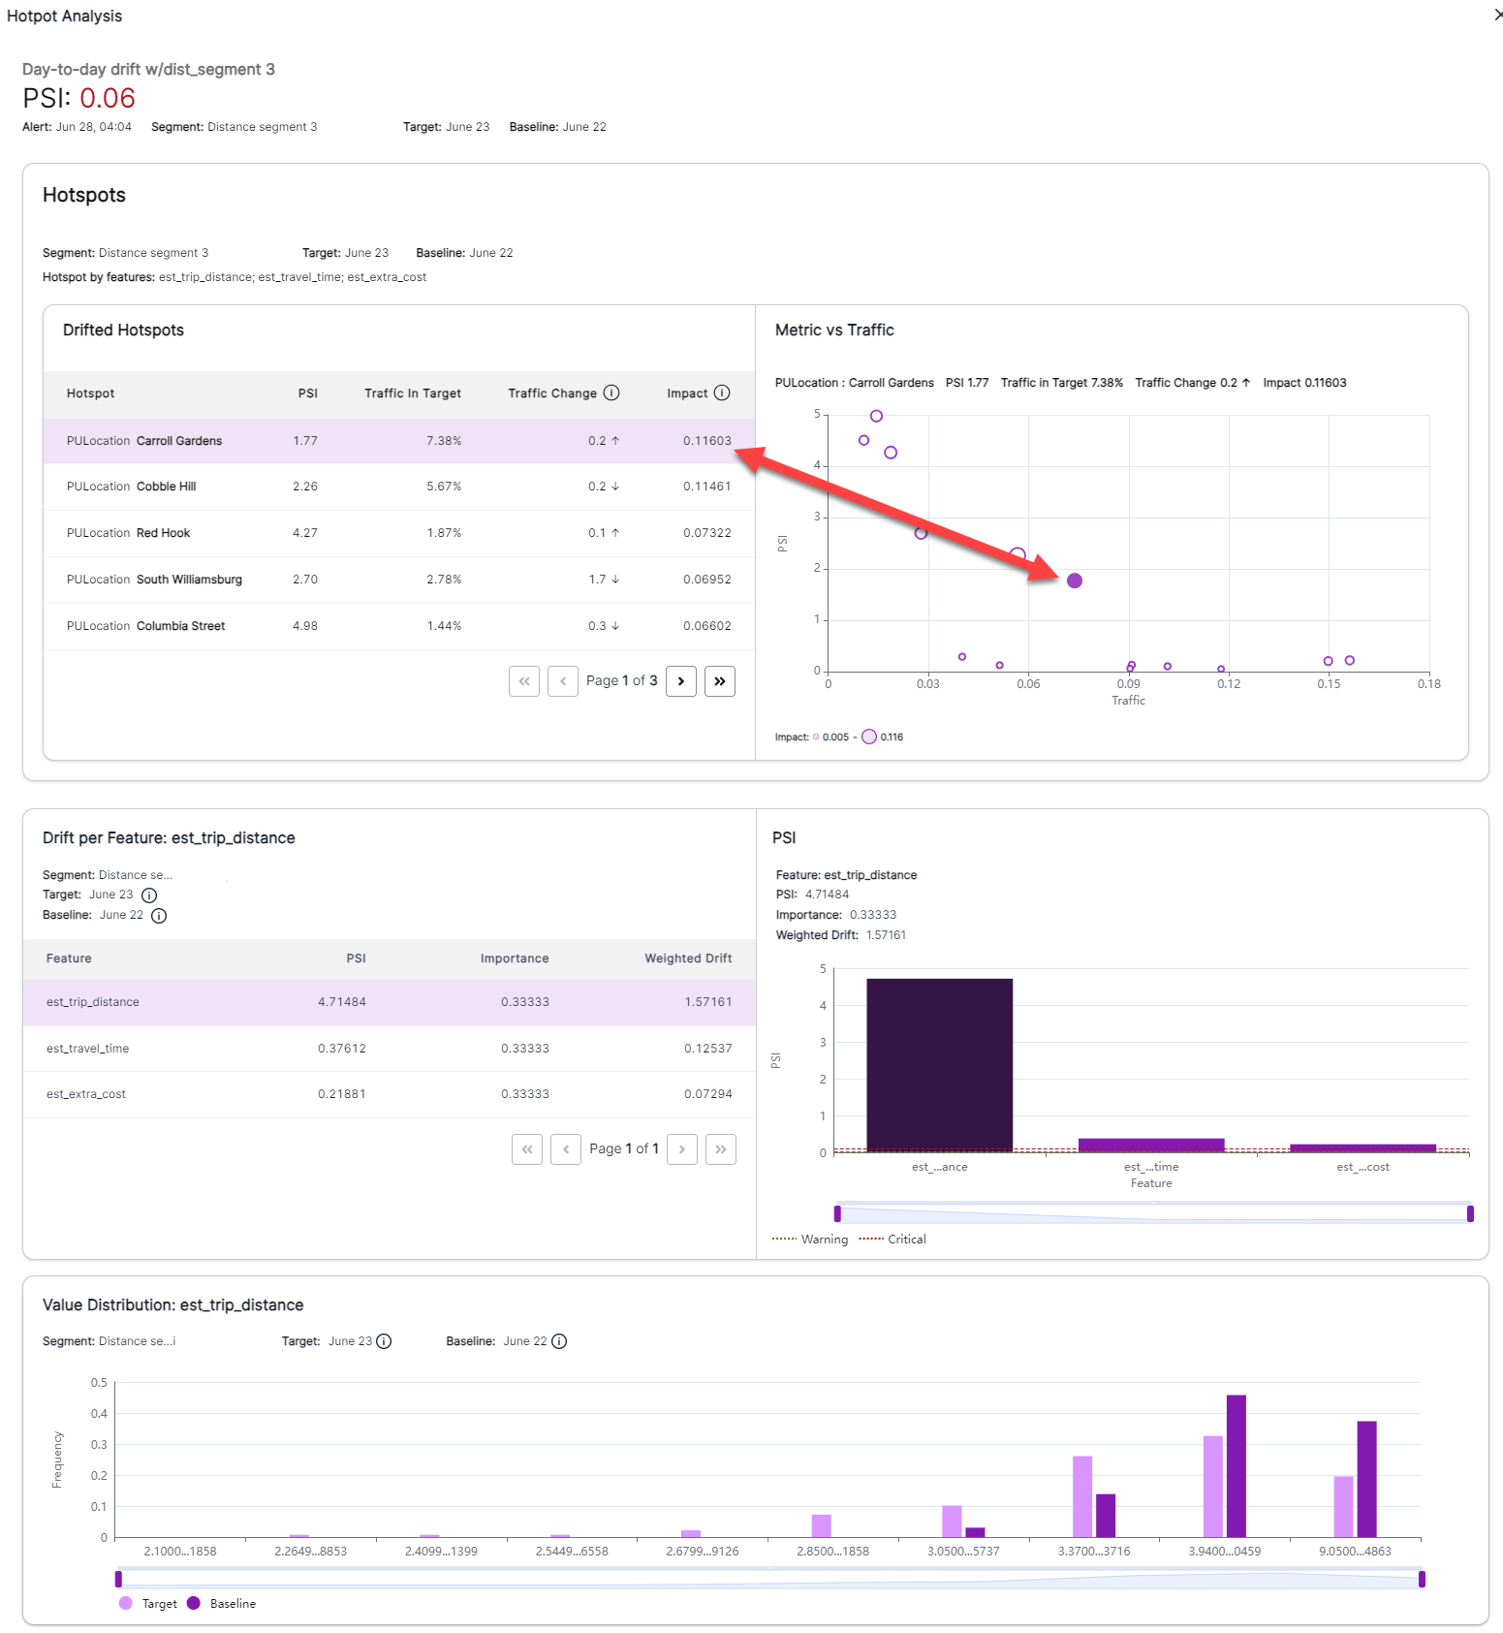
Task: Sort by Traffic Change column header
Action: pyautogui.click(x=552, y=393)
